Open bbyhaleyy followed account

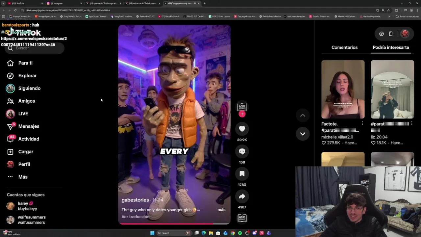(x=26, y=206)
